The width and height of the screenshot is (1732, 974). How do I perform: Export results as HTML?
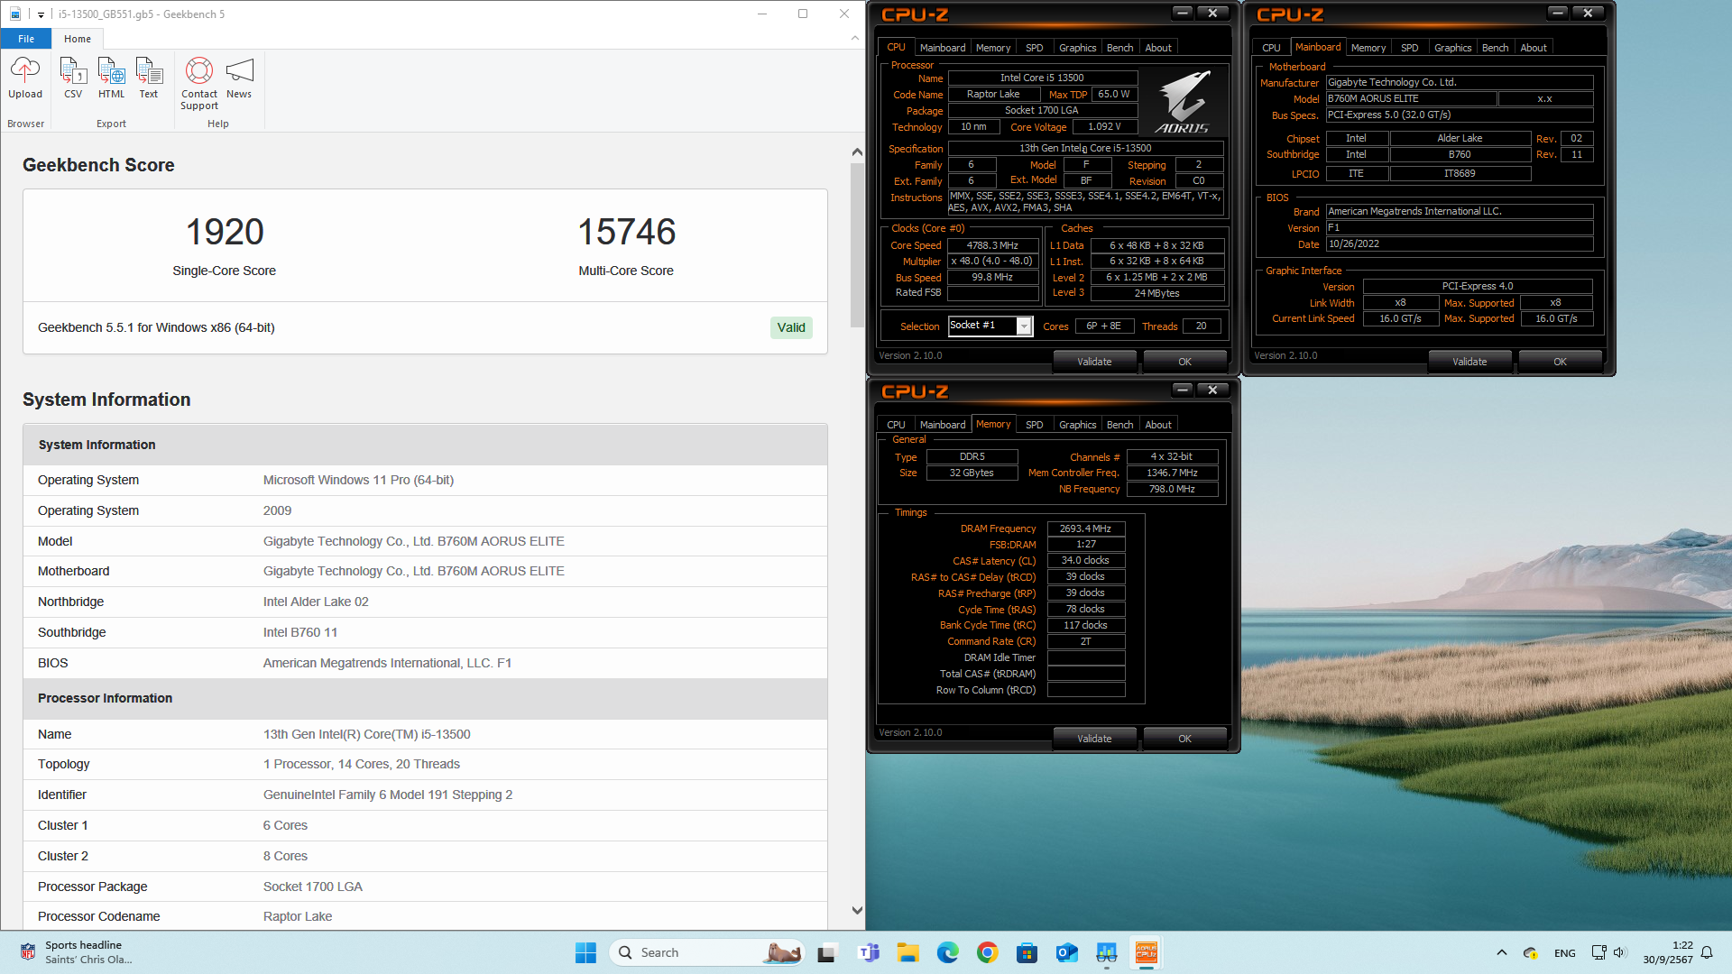coord(111,78)
